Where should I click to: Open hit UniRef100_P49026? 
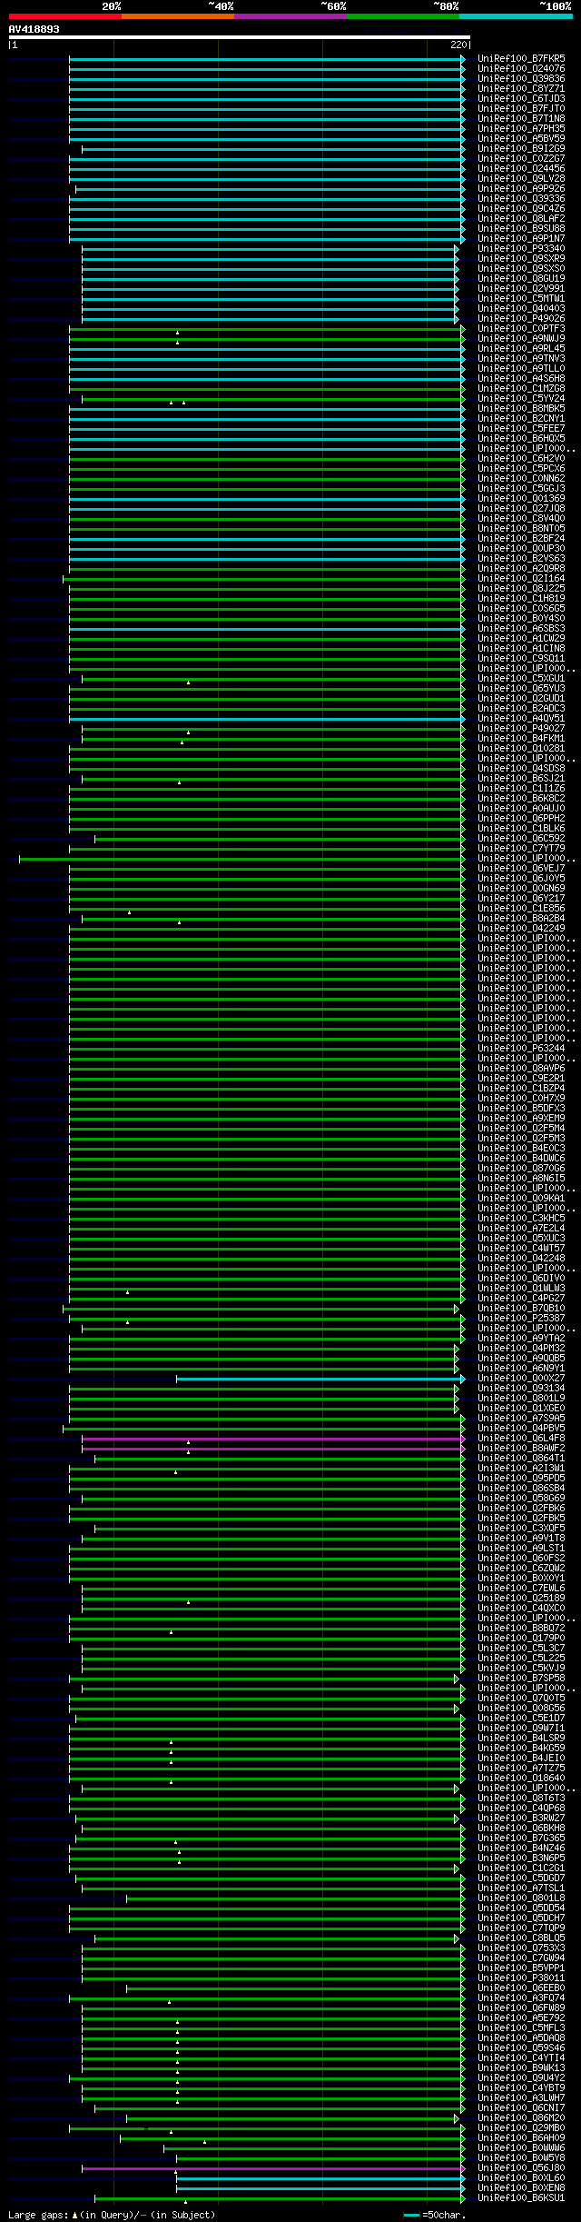(521, 319)
